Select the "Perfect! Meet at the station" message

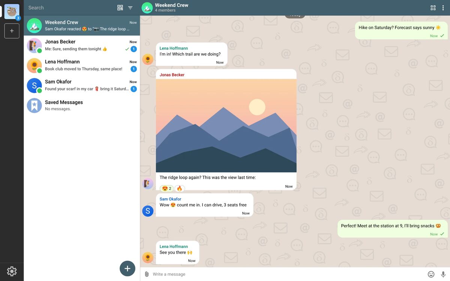tap(393, 229)
